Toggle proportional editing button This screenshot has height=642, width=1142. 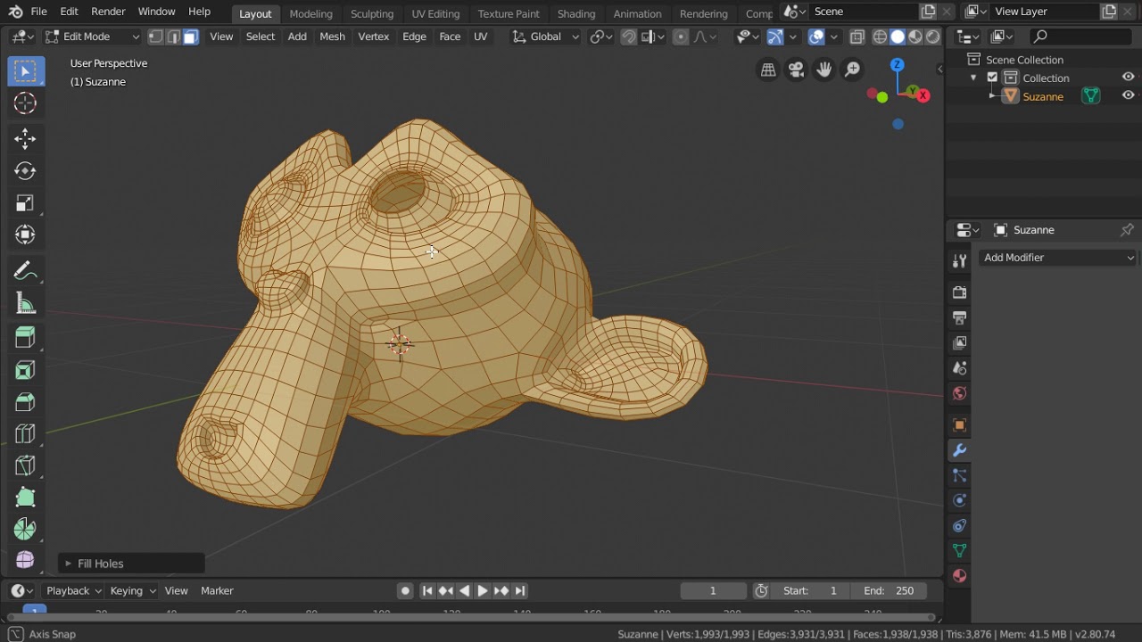[681, 37]
